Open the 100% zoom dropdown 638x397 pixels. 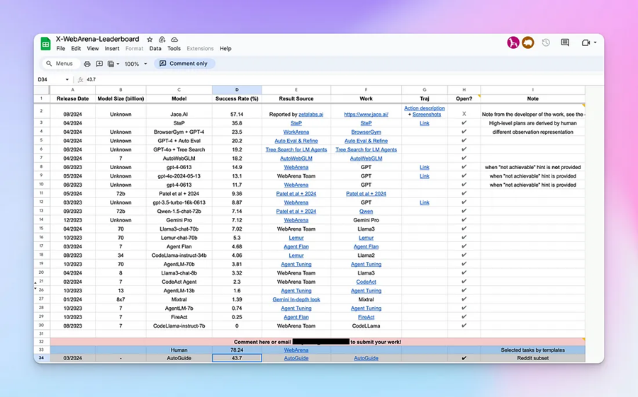(135, 64)
